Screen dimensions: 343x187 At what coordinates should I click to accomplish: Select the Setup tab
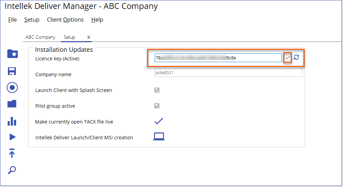[69, 37]
